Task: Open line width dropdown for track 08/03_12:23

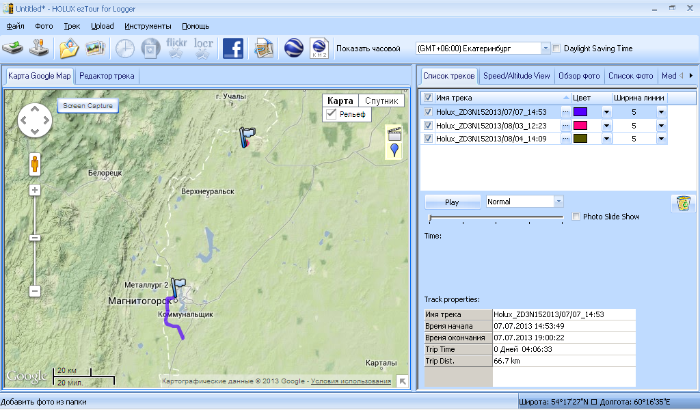Action: (x=661, y=125)
